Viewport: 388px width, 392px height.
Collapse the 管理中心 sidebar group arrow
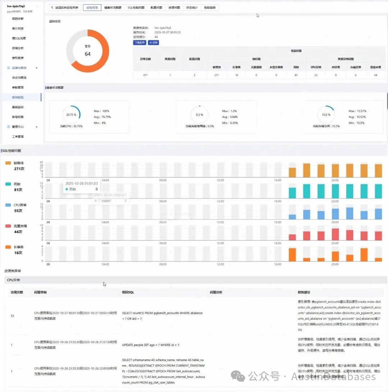[x=37, y=127]
